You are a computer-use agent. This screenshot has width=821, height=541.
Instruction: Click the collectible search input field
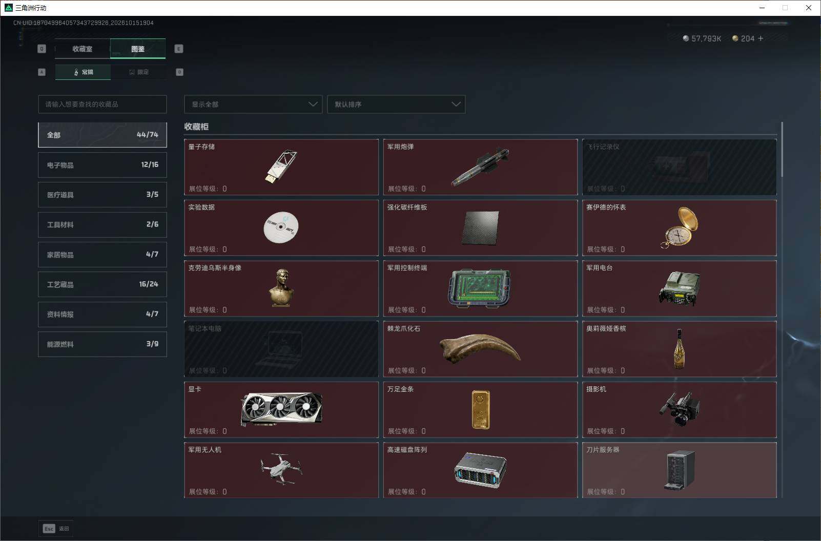(x=102, y=104)
